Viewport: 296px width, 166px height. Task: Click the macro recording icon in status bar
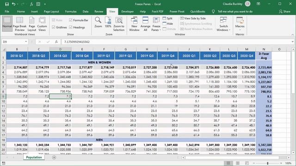4,163
